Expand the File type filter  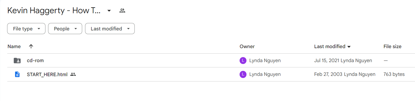click(26, 29)
